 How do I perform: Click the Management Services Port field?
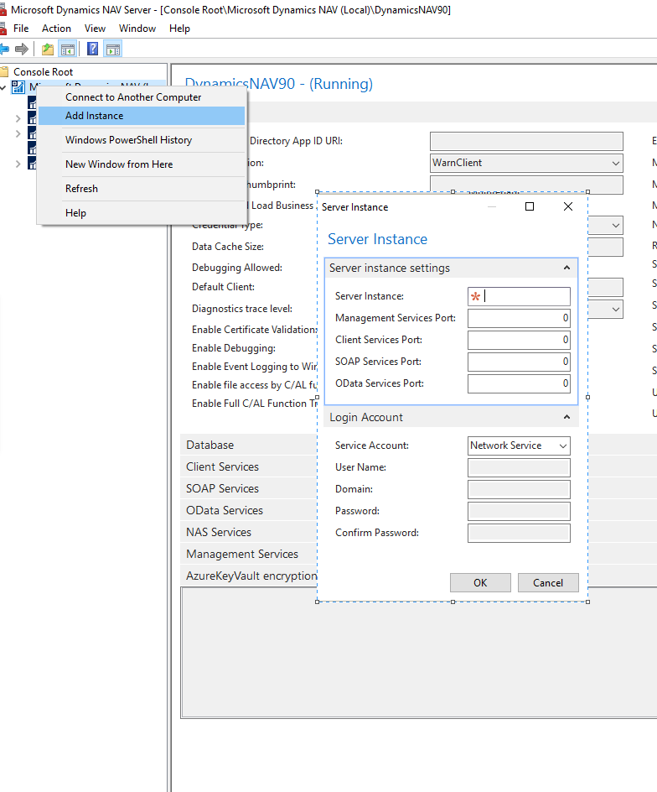point(519,318)
